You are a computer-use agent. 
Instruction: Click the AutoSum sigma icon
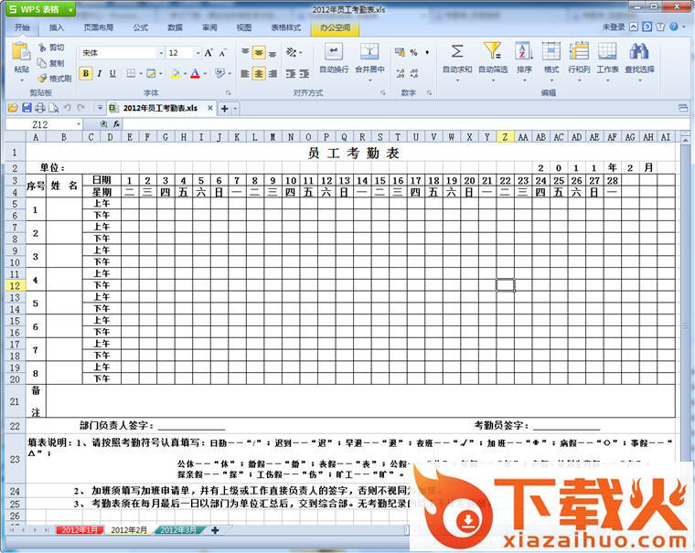(x=457, y=51)
